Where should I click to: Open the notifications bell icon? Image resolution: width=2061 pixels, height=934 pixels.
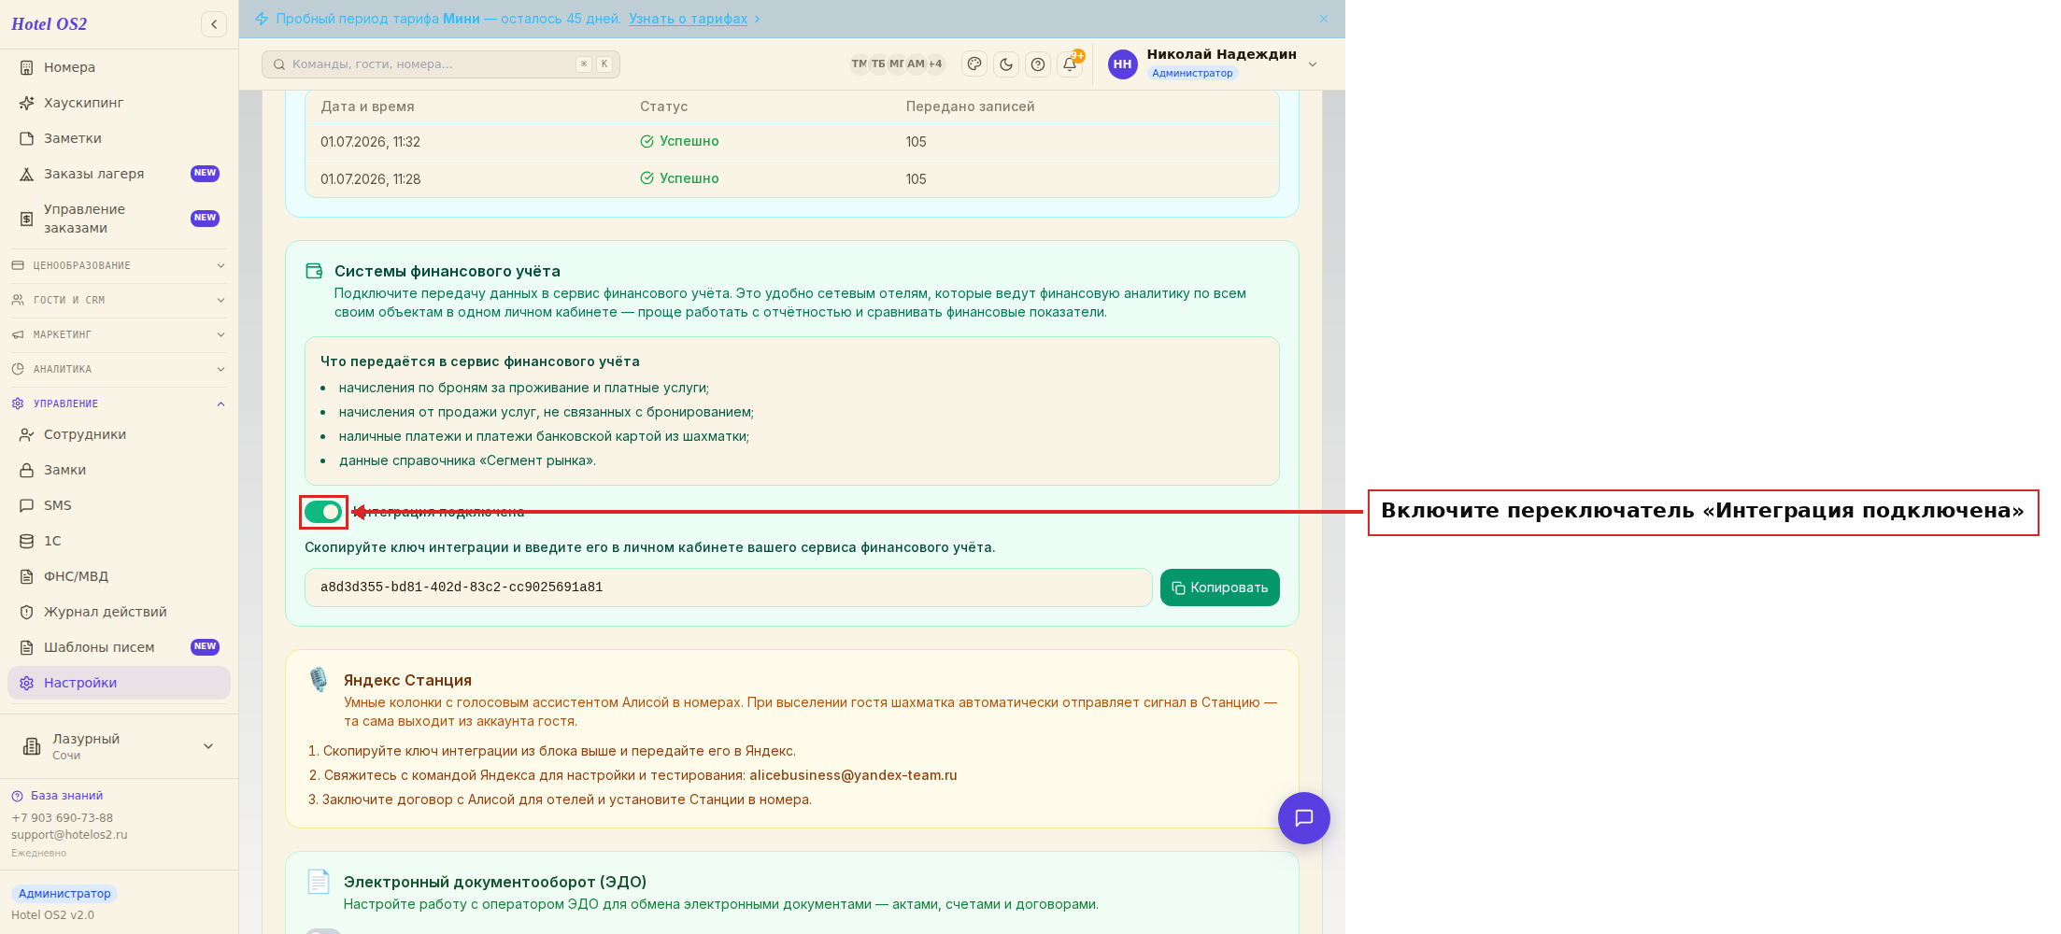(x=1070, y=64)
